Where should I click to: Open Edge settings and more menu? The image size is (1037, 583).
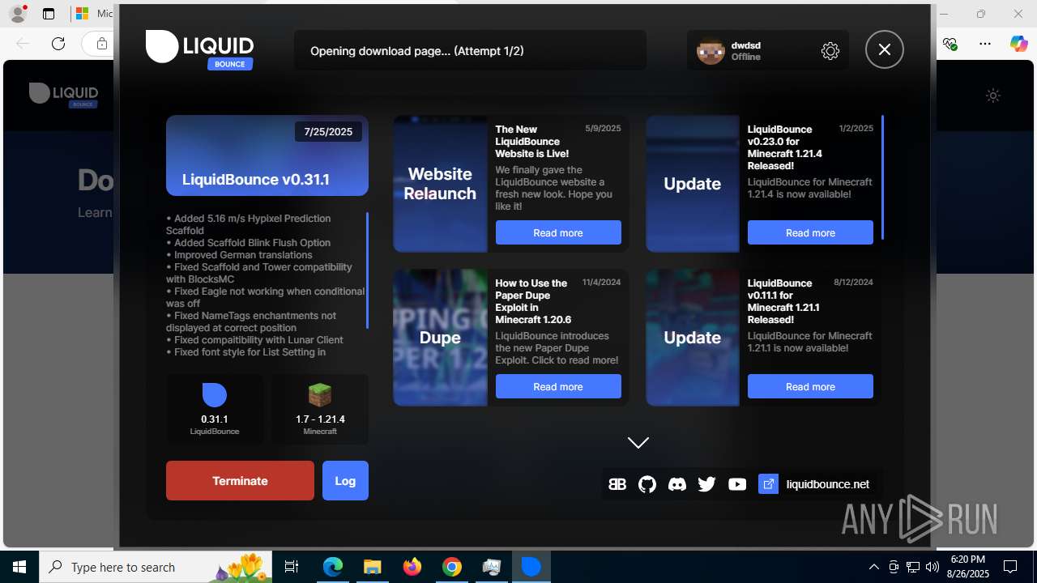(985, 44)
